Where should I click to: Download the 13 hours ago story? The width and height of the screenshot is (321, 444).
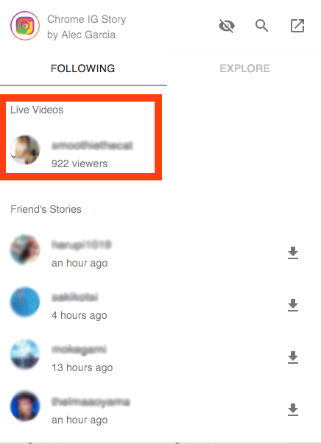[x=293, y=357]
